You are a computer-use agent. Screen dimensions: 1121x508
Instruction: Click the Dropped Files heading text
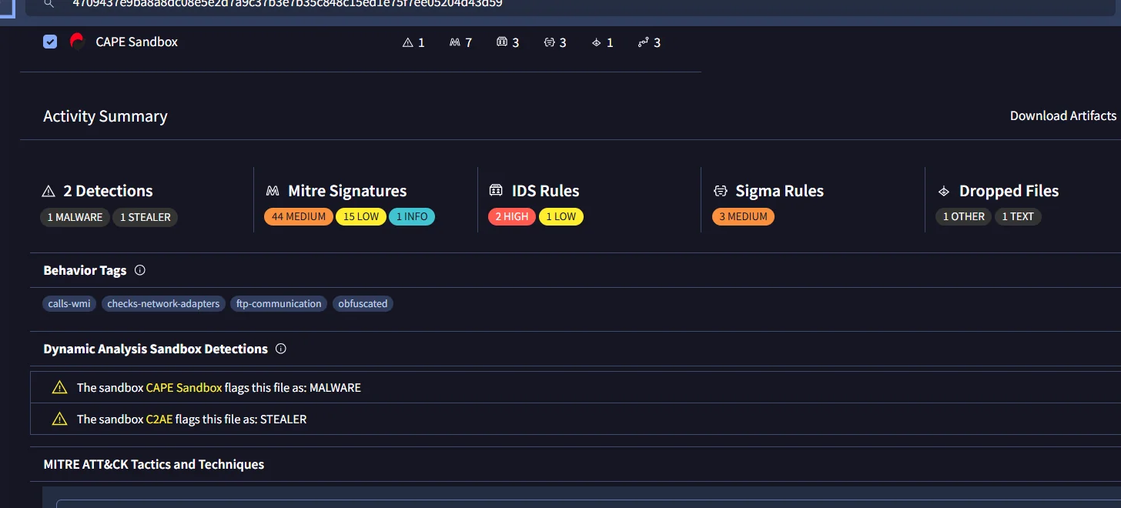(1009, 191)
